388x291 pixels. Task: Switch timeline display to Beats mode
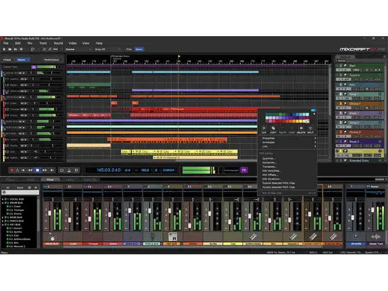139,49
